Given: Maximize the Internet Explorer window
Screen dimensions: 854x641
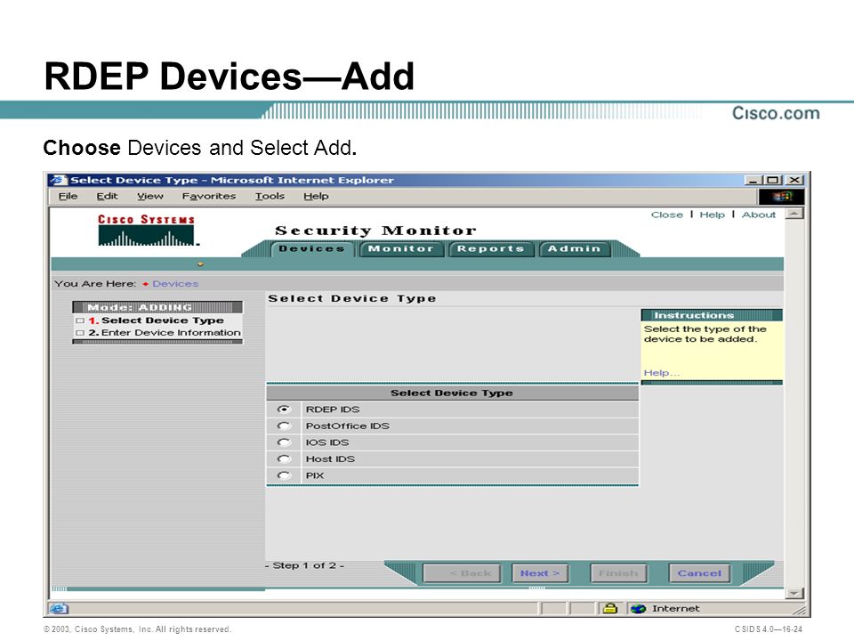Looking at the screenshot, I should [771, 180].
